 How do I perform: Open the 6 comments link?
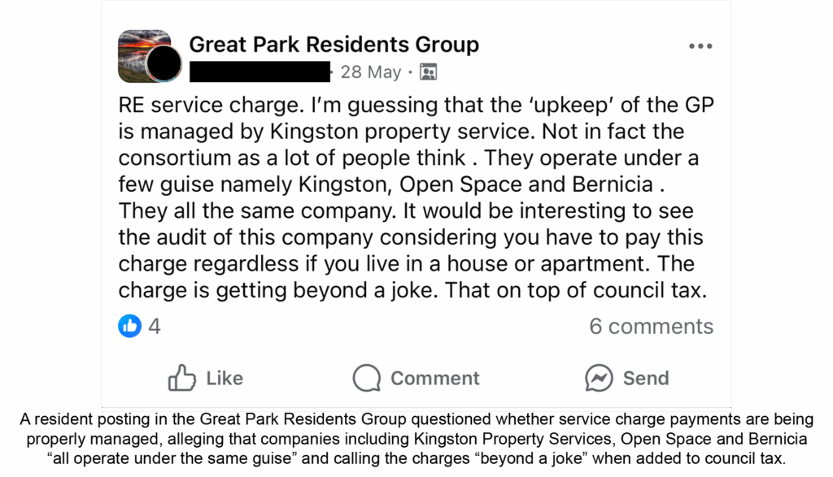(x=651, y=326)
